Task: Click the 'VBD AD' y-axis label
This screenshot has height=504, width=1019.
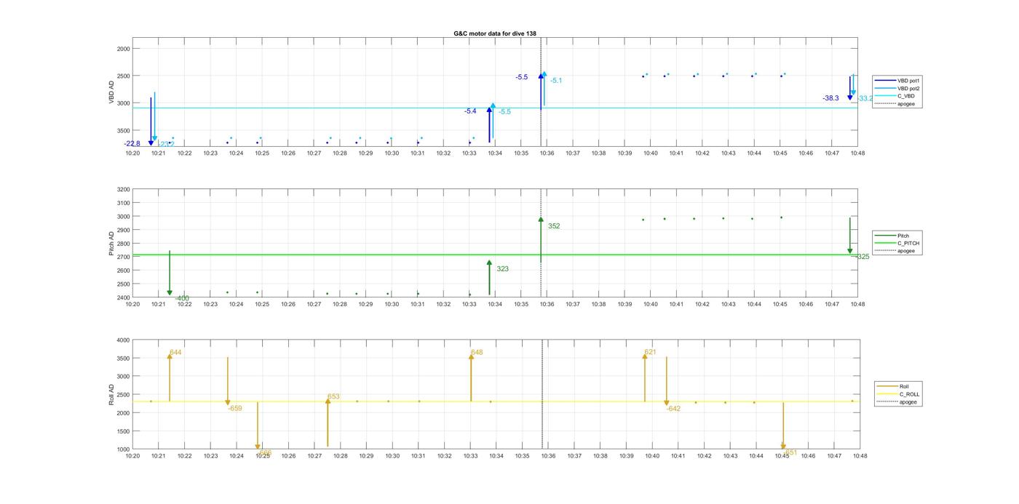Action: 112,92
